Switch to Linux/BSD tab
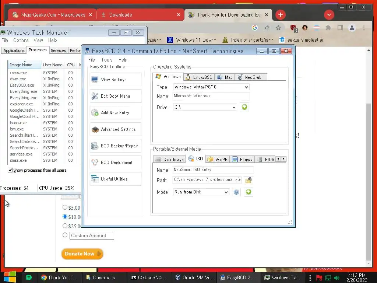 199,77
